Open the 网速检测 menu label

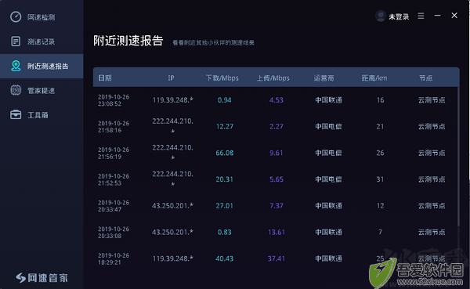click(41, 17)
